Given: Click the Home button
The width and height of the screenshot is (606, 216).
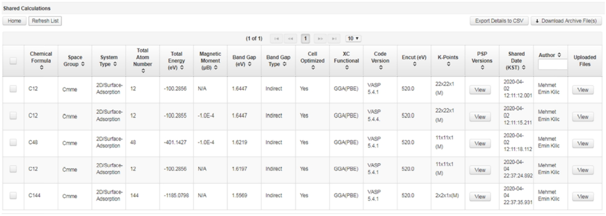Looking at the screenshot, I should point(14,21).
